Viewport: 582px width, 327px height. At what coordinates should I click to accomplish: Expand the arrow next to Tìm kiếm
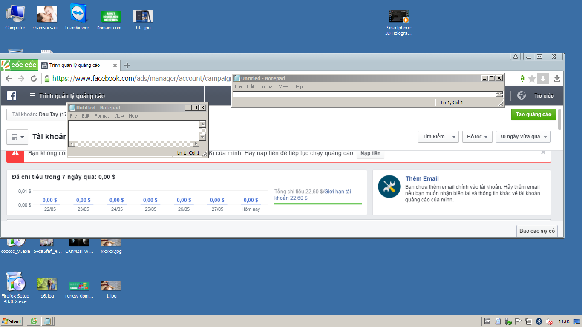454,137
